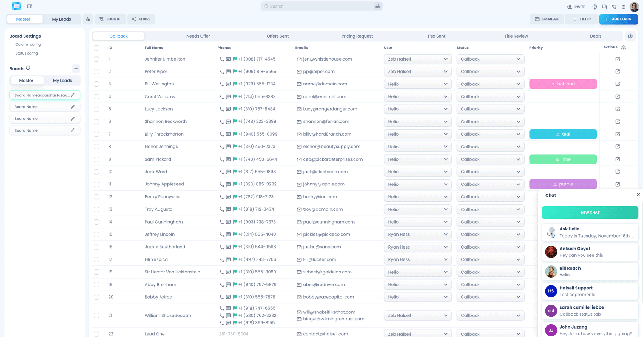Screen dimensions: 643x337
Task: Expand User dropdown for Jennifer Kimbellton
Action: (417, 59)
